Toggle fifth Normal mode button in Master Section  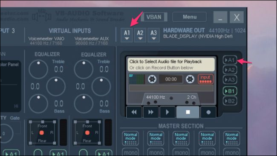click(x=231, y=138)
